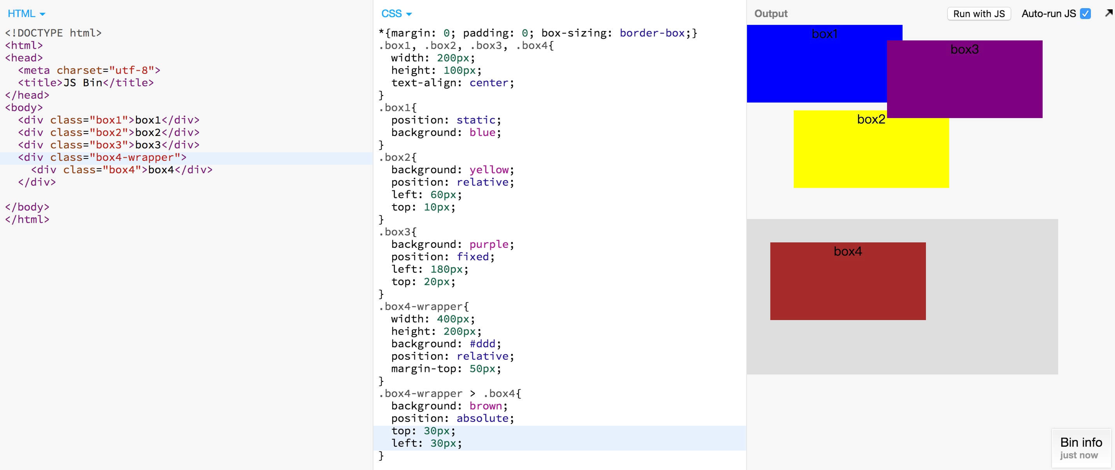Click the div class="box2" HTML line
The width and height of the screenshot is (1115, 470).
pos(109,132)
